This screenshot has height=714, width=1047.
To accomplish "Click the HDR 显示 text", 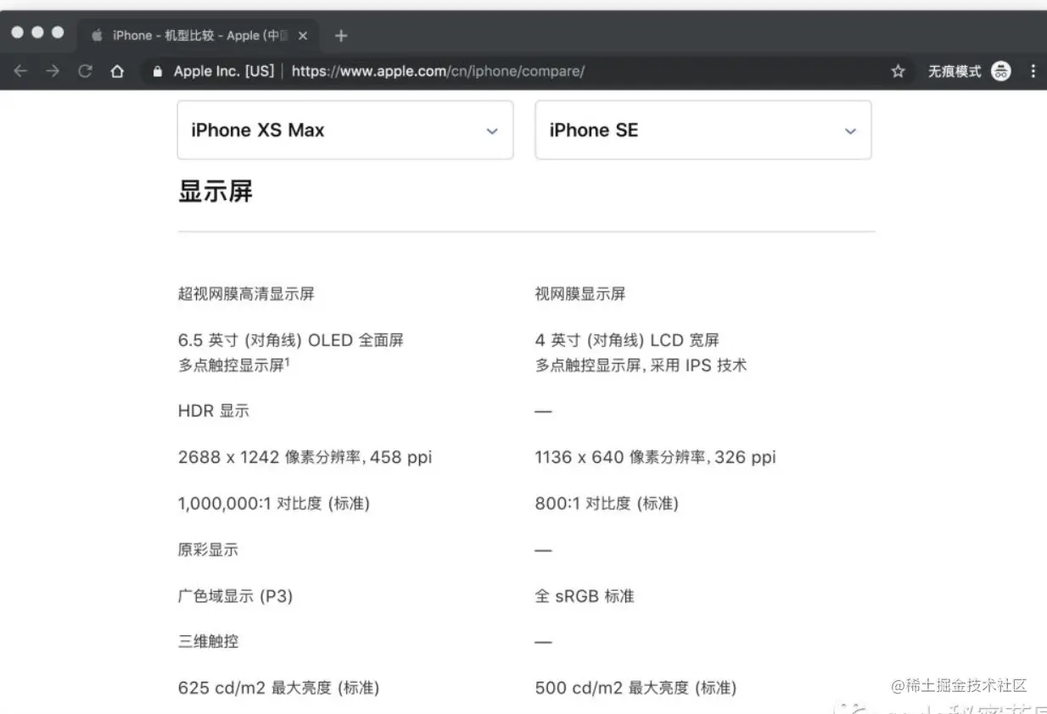I will point(214,411).
